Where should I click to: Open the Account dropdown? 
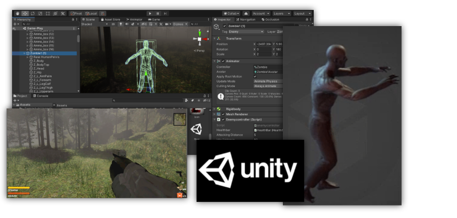coord(260,14)
